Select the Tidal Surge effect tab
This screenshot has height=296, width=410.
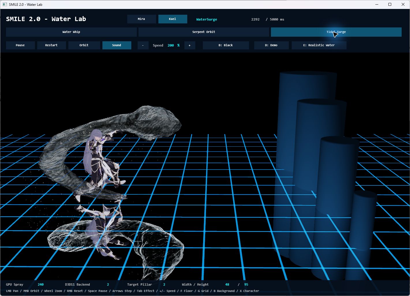pos(336,32)
